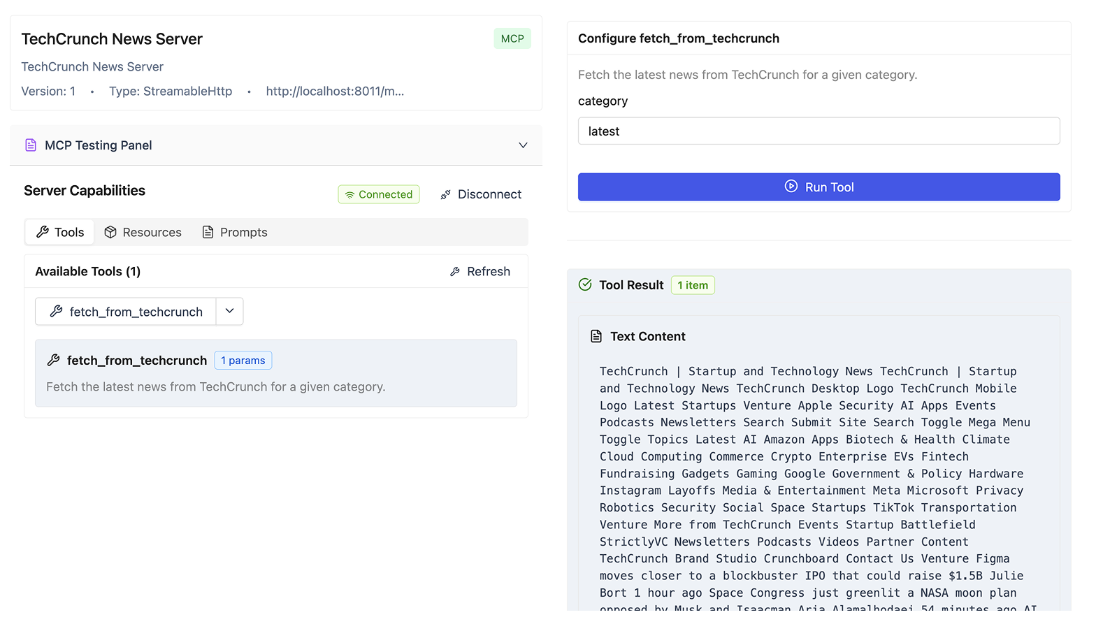Click the Text Content document icon
Viewport: 1096px width, 631px height.
pyautogui.click(x=596, y=336)
